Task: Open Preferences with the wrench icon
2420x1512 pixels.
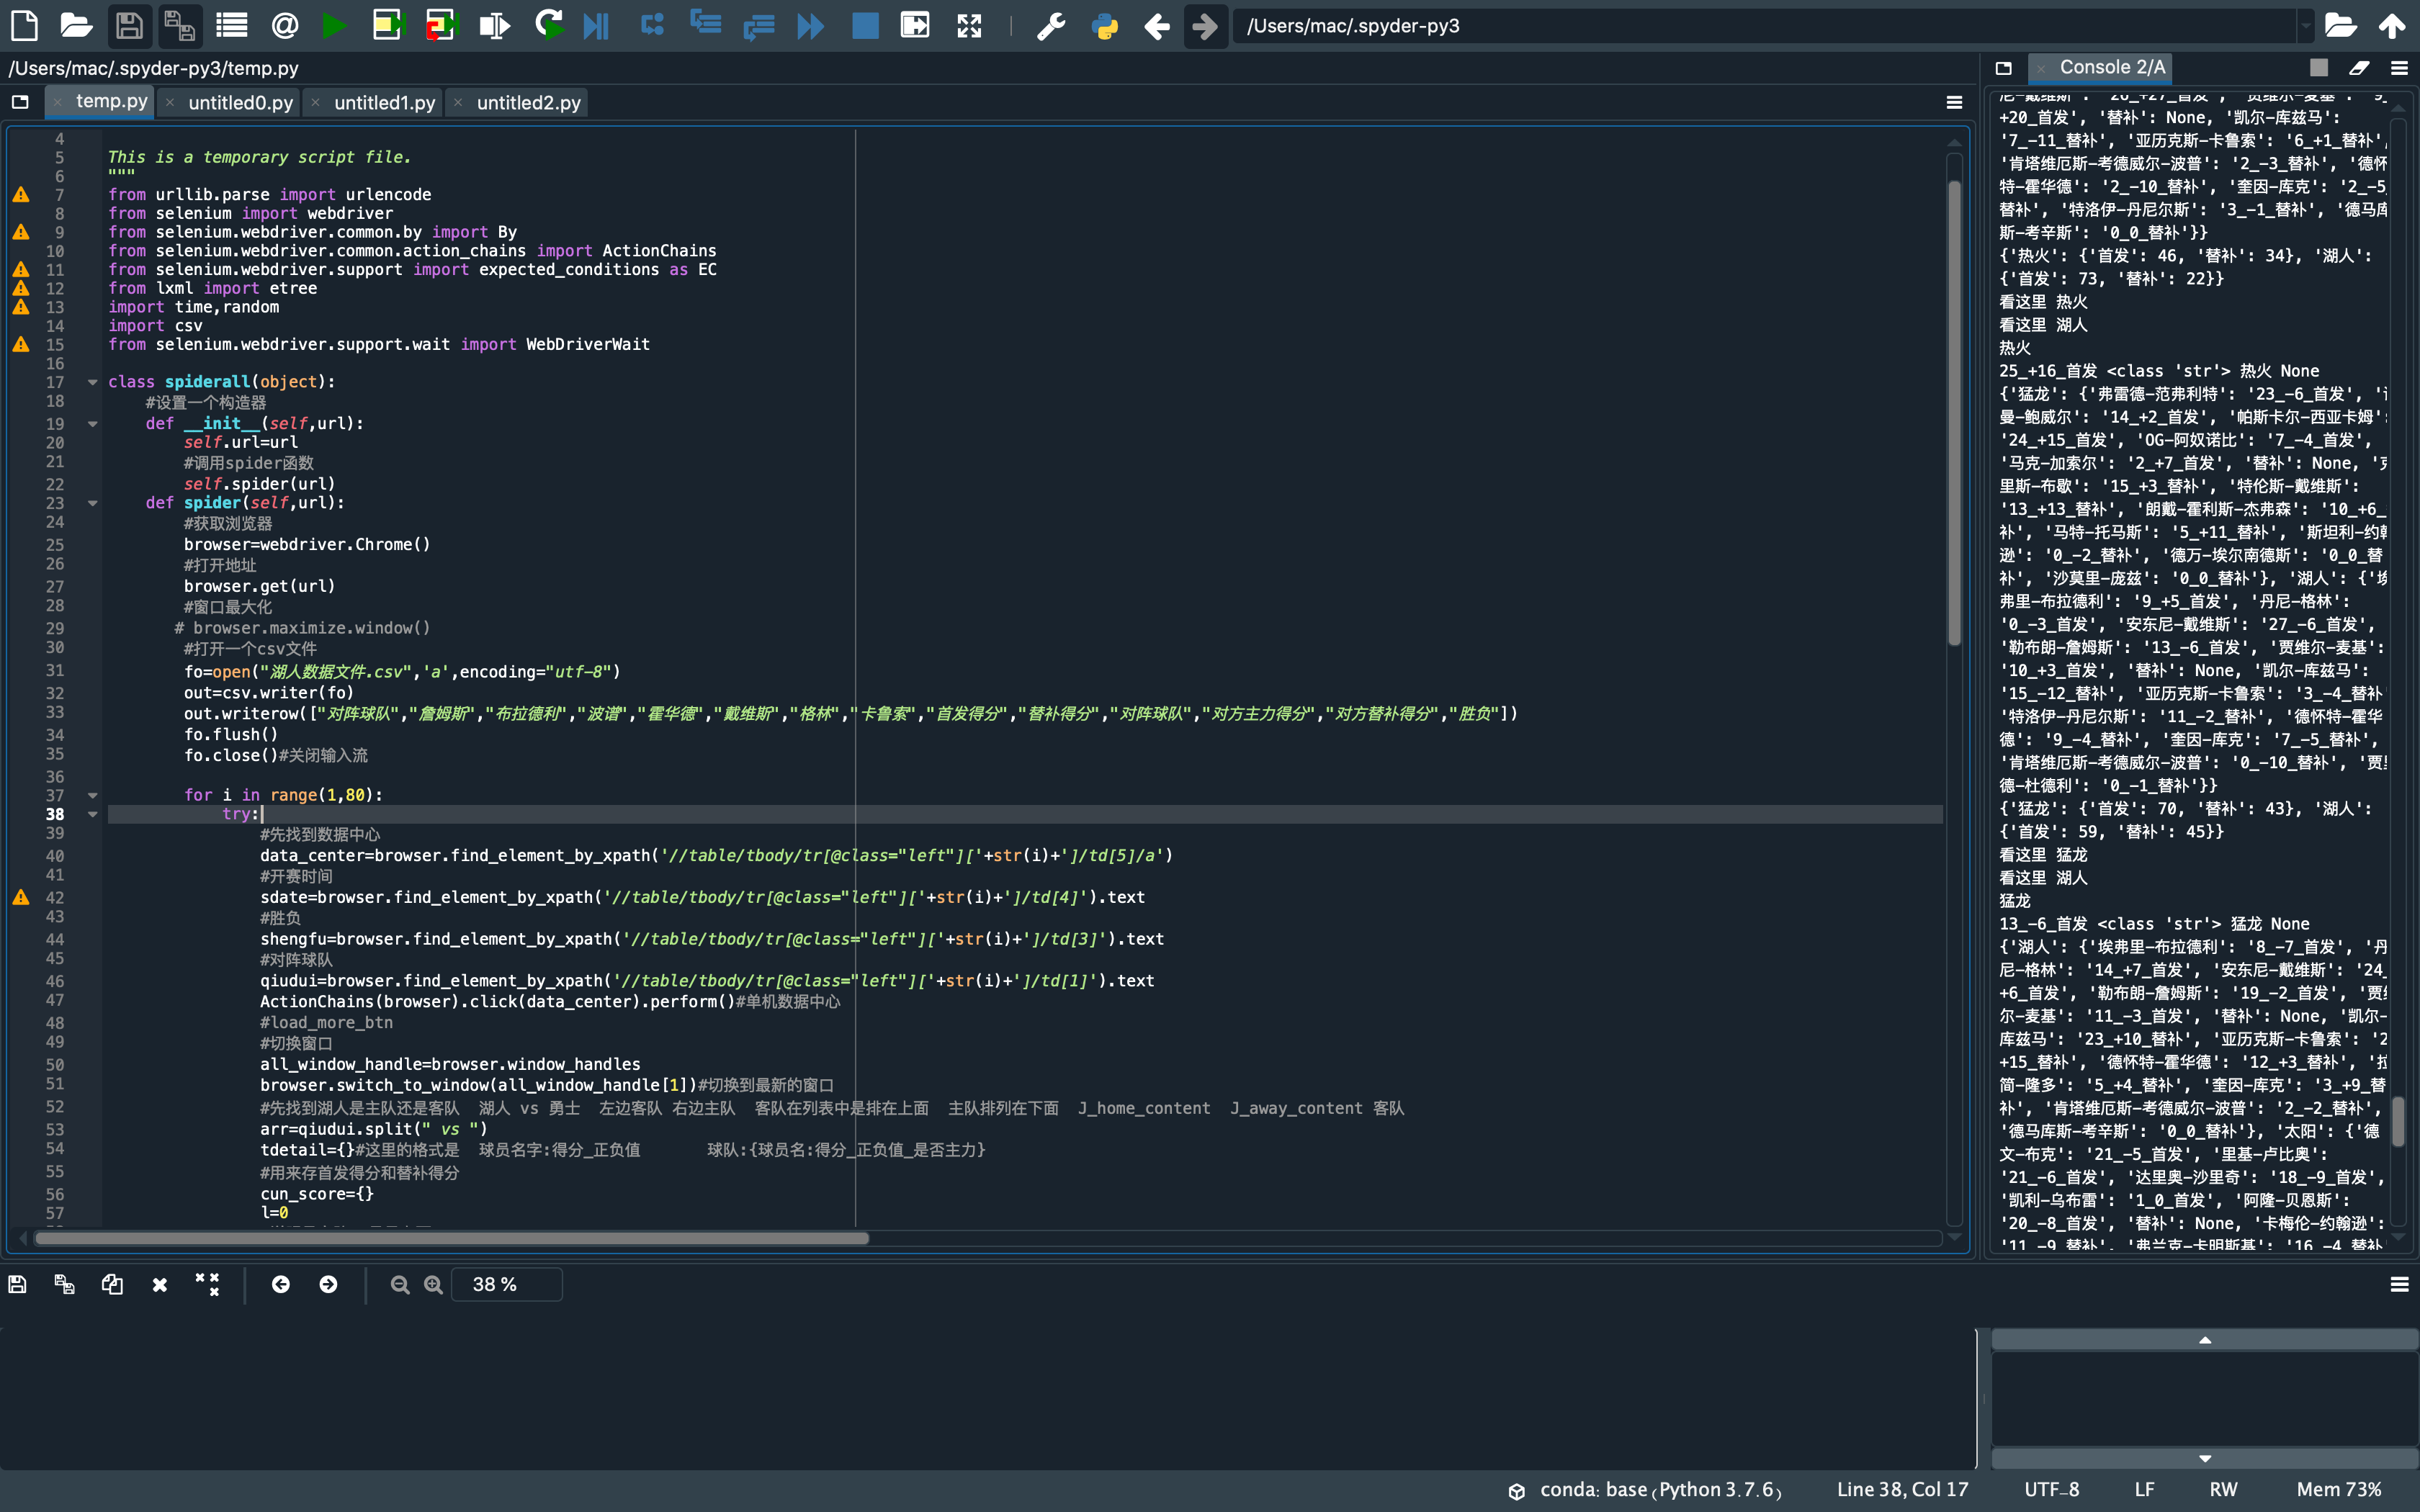Action: (x=1050, y=25)
